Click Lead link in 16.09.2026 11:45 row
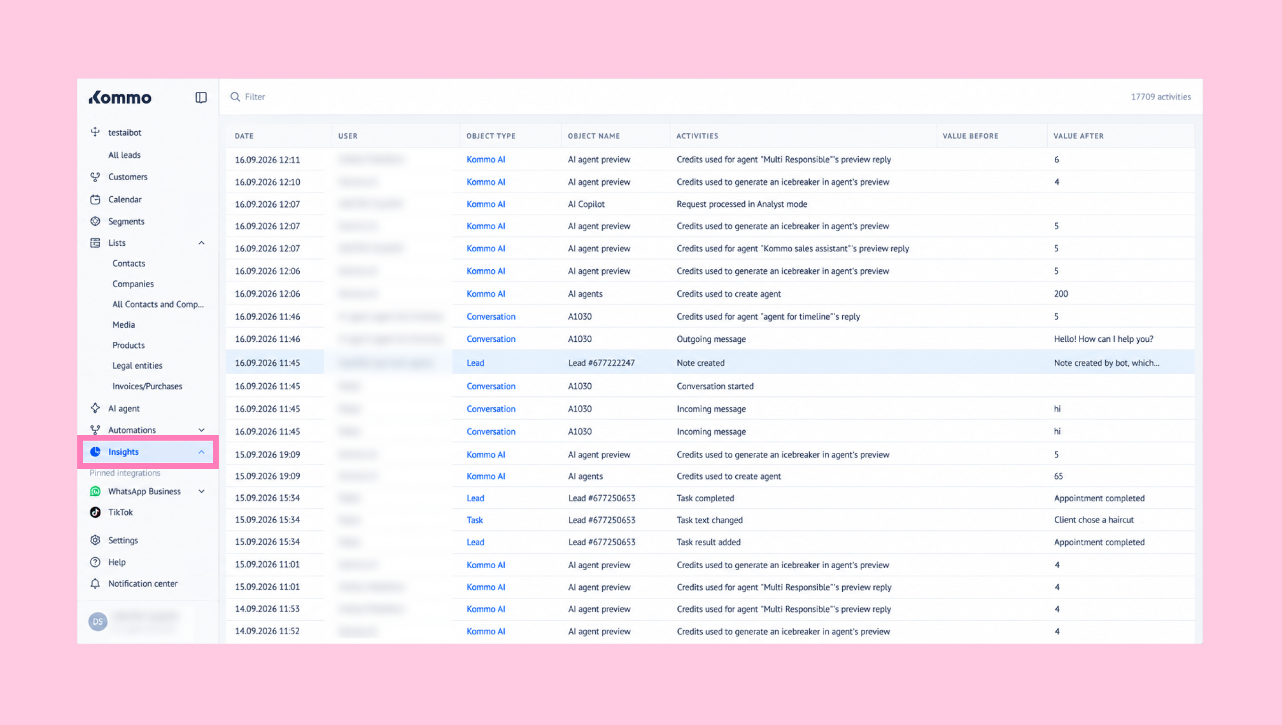 (476, 363)
